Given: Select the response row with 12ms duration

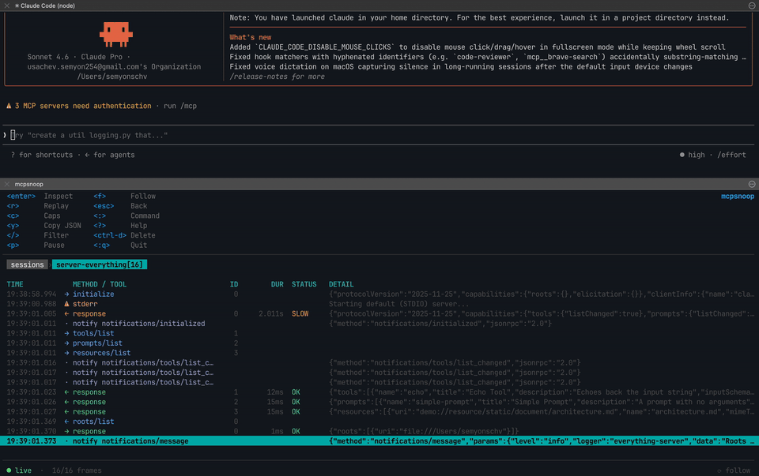Looking at the screenshot, I should pyautogui.click(x=379, y=392).
